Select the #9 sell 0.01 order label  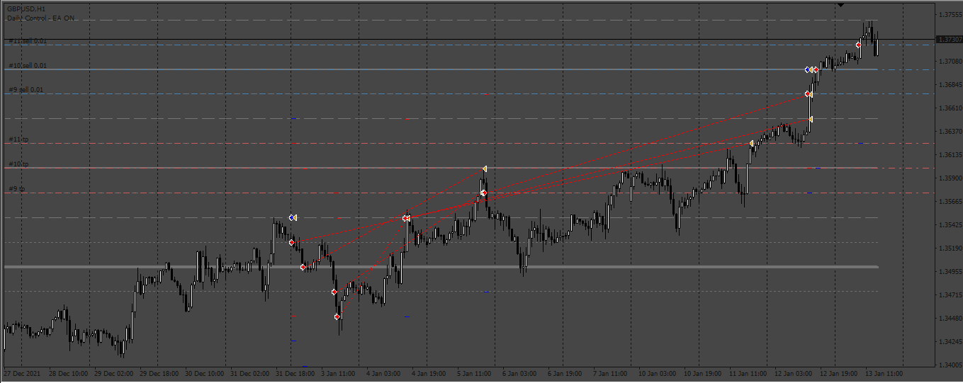tap(26, 90)
